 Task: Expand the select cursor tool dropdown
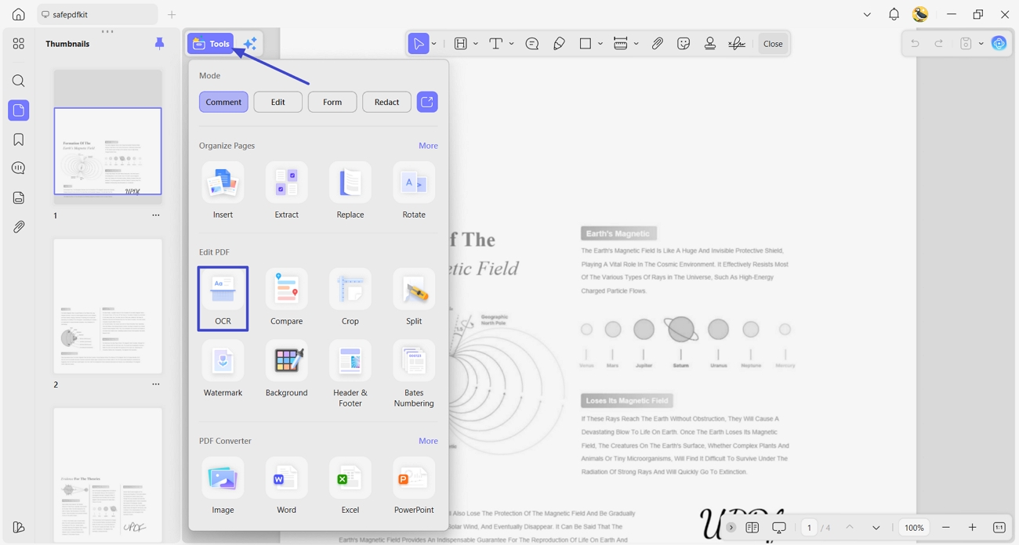tap(434, 44)
